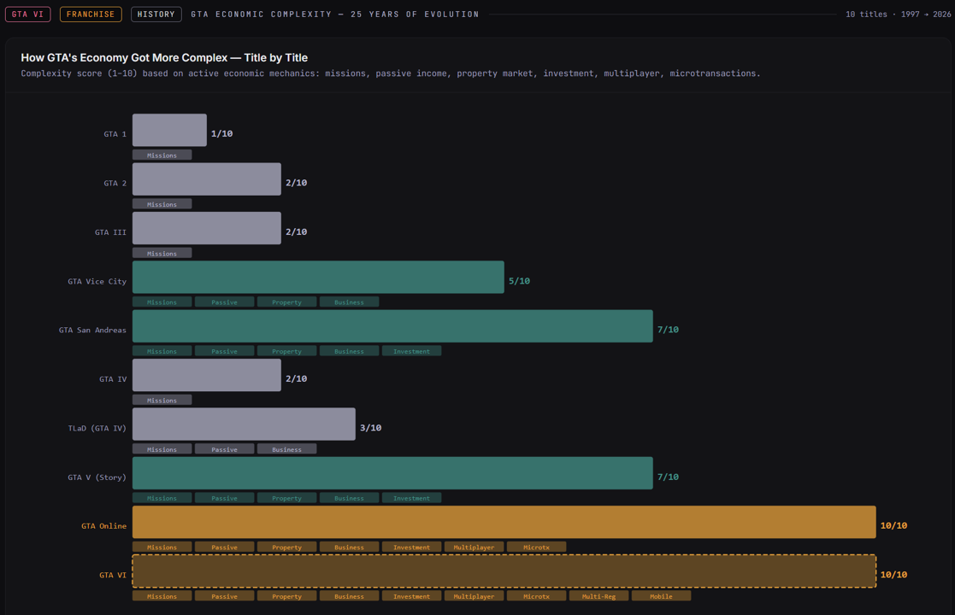Click GTA Online's Investment chip
The height and width of the screenshot is (615, 955).
click(412, 548)
